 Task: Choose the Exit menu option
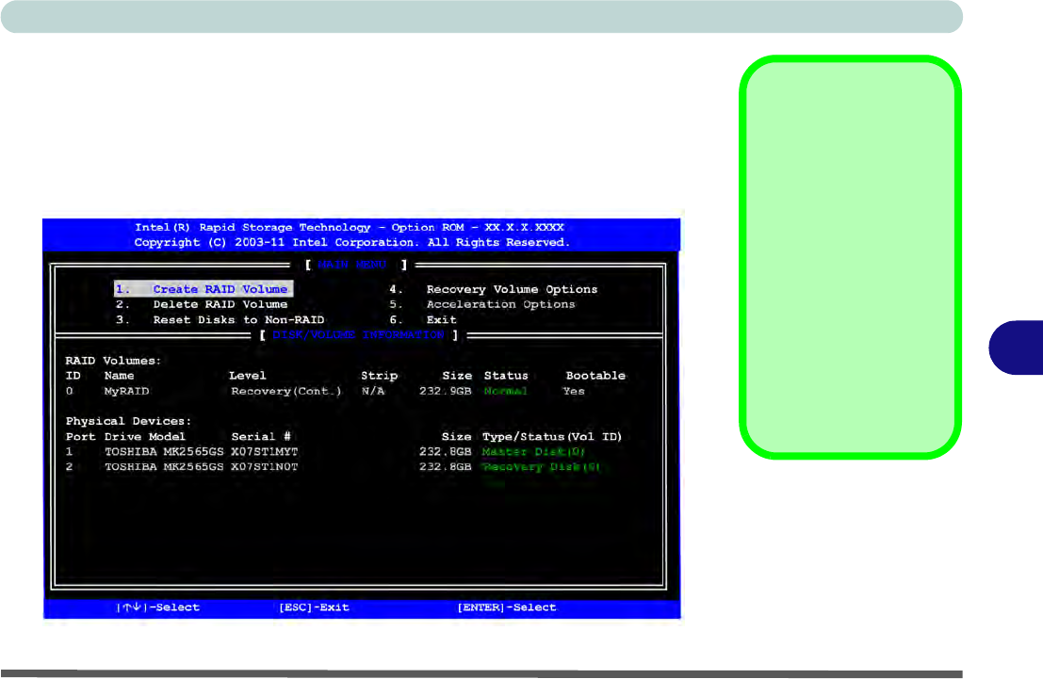pos(441,320)
